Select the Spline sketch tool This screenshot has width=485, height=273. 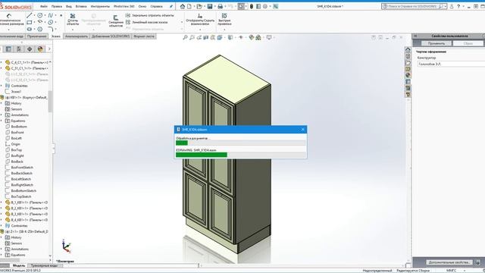[x=51, y=15]
